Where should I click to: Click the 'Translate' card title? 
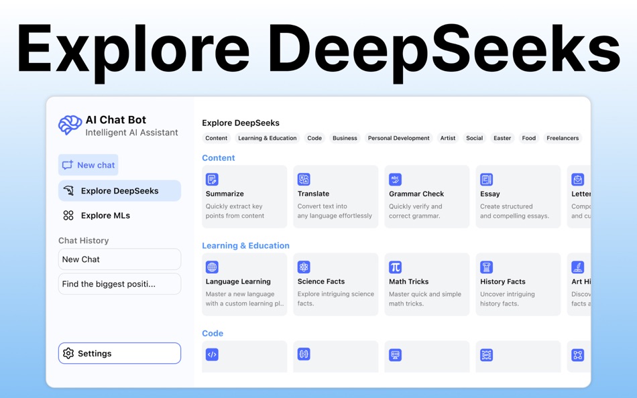[313, 194]
